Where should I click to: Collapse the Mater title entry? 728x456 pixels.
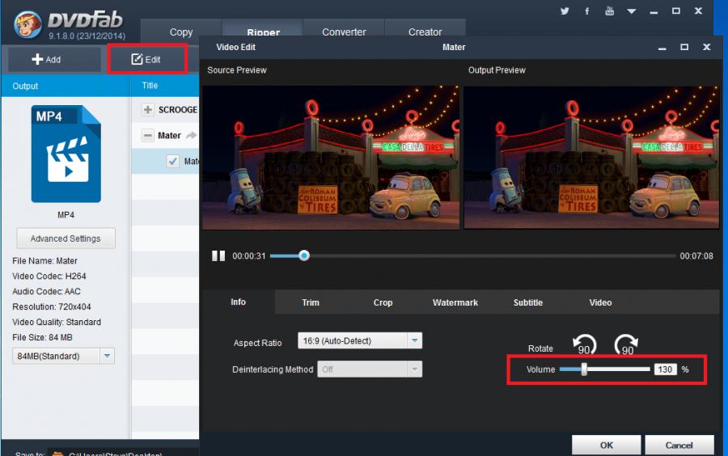click(148, 136)
